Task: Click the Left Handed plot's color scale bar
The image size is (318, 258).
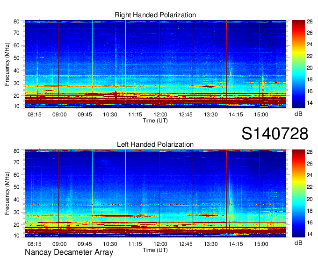Action: pos(298,193)
